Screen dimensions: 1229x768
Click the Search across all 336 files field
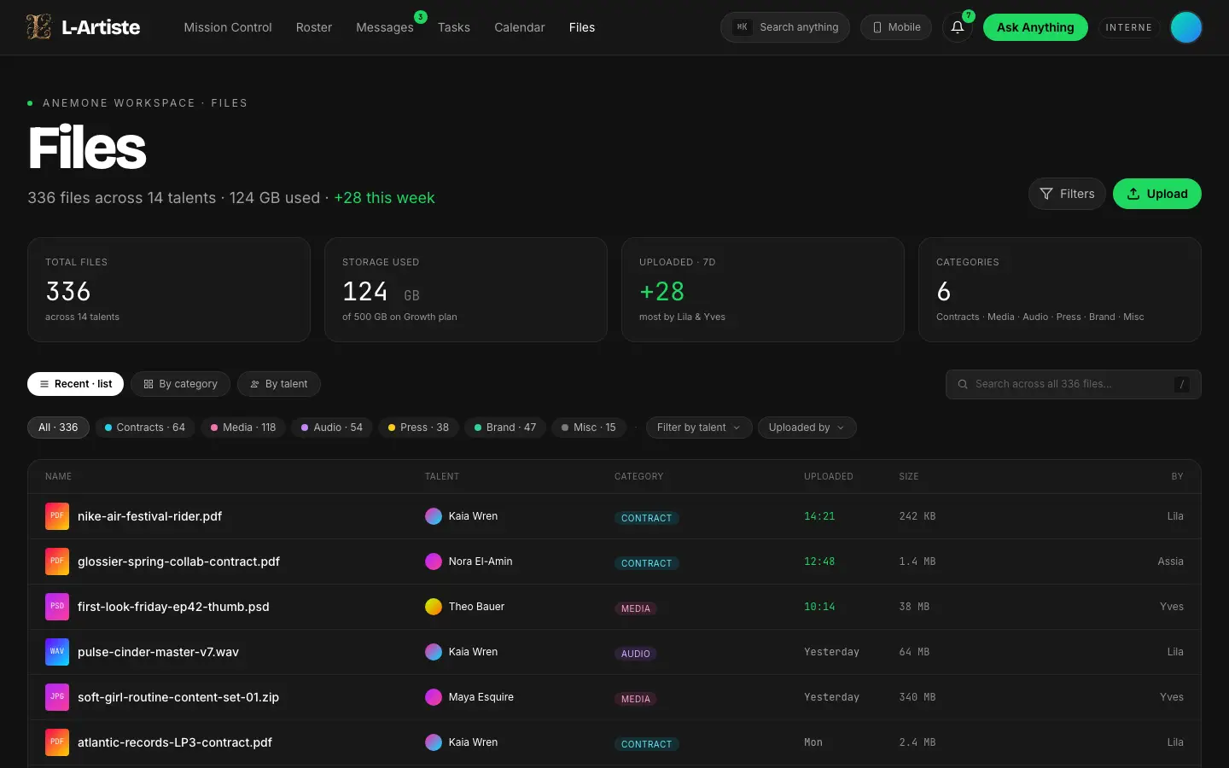[x=1073, y=384]
